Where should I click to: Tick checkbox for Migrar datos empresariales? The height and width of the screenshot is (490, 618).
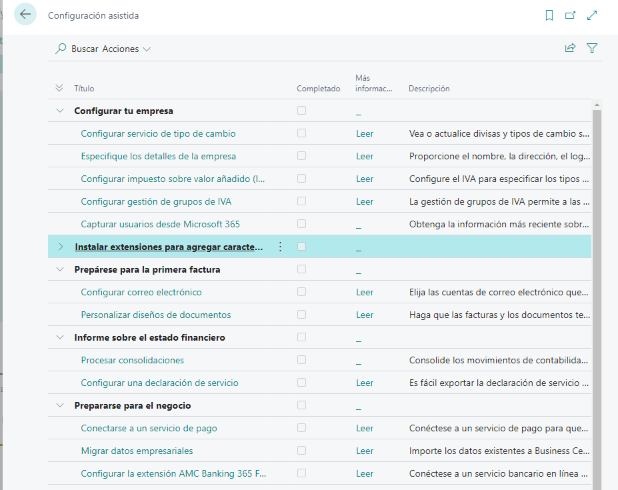(x=301, y=451)
